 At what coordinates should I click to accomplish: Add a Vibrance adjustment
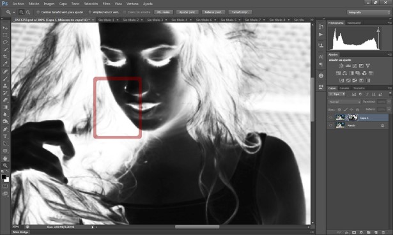coord(367,66)
